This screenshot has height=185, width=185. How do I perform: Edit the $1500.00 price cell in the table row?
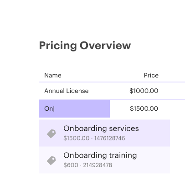[x=144, y=108]
